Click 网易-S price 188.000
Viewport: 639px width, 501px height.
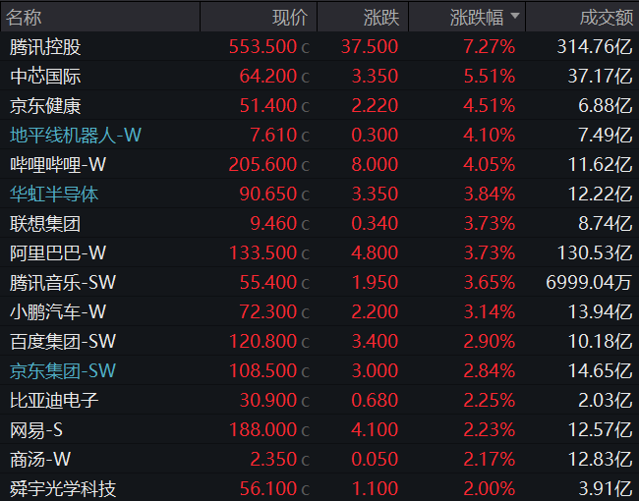point(261,430)
